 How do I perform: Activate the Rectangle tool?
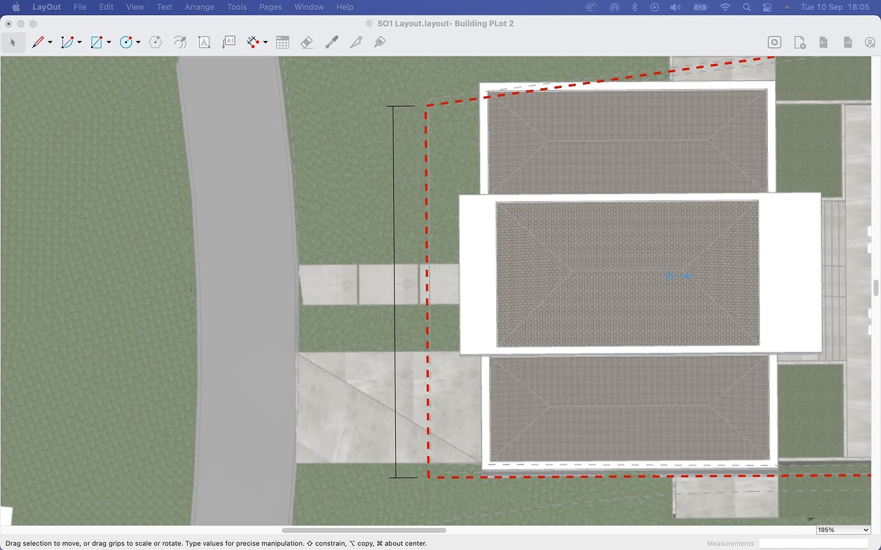point(96,42)
